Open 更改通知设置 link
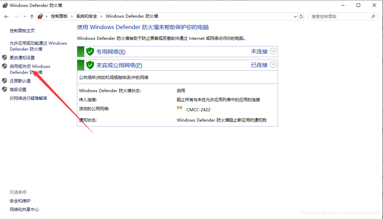Screen dimensions: 383x219 (22, 58)
